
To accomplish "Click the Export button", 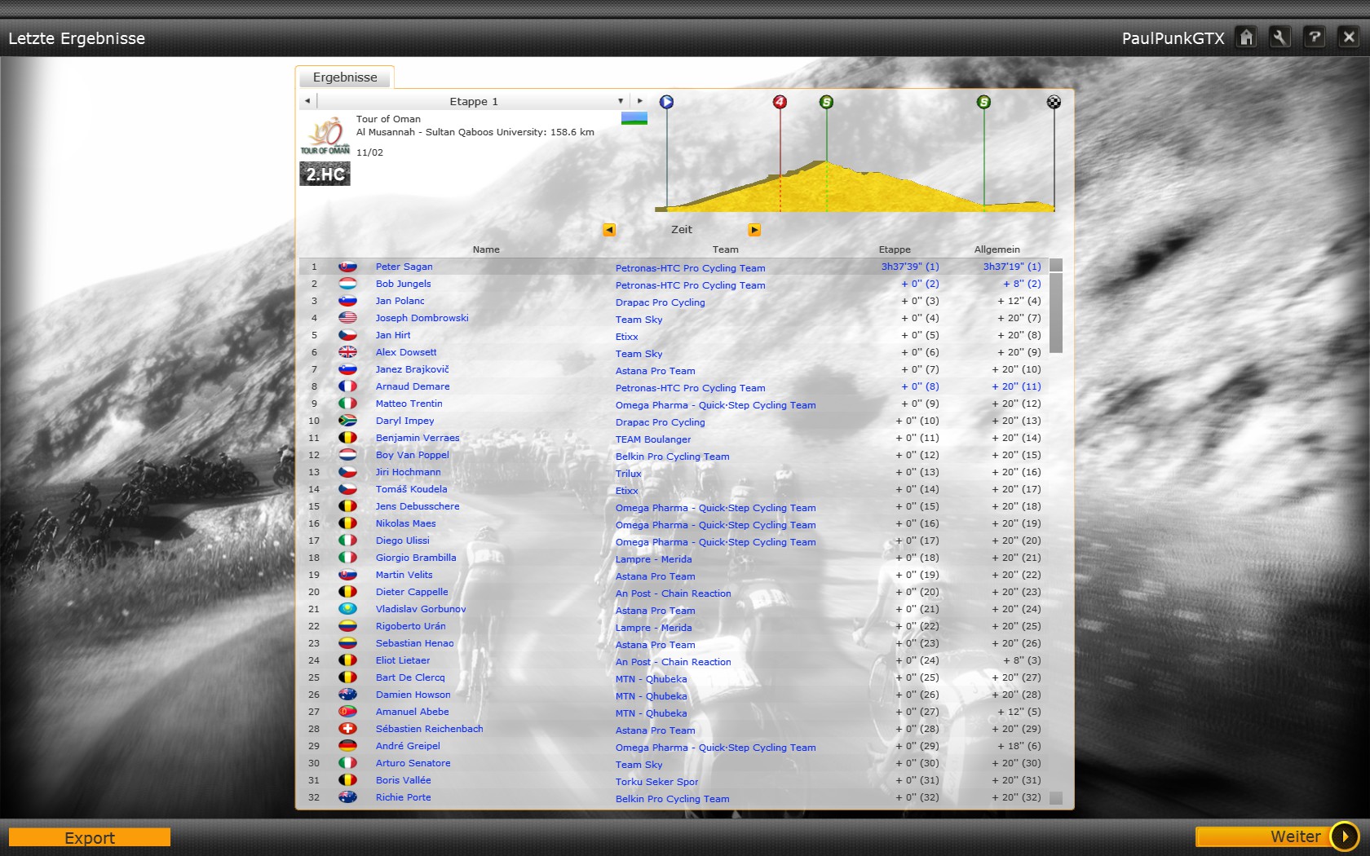I will point(90,837).
